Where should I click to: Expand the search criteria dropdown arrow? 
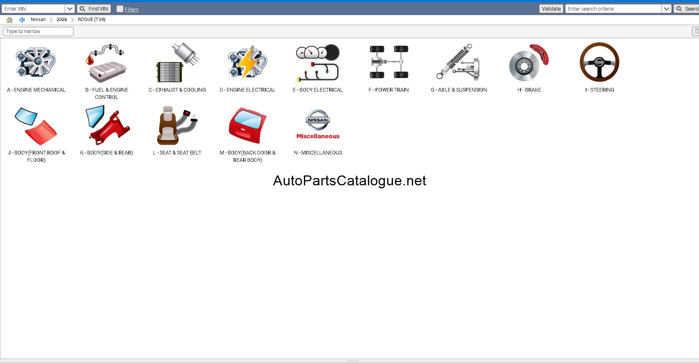tap(667, 9)
